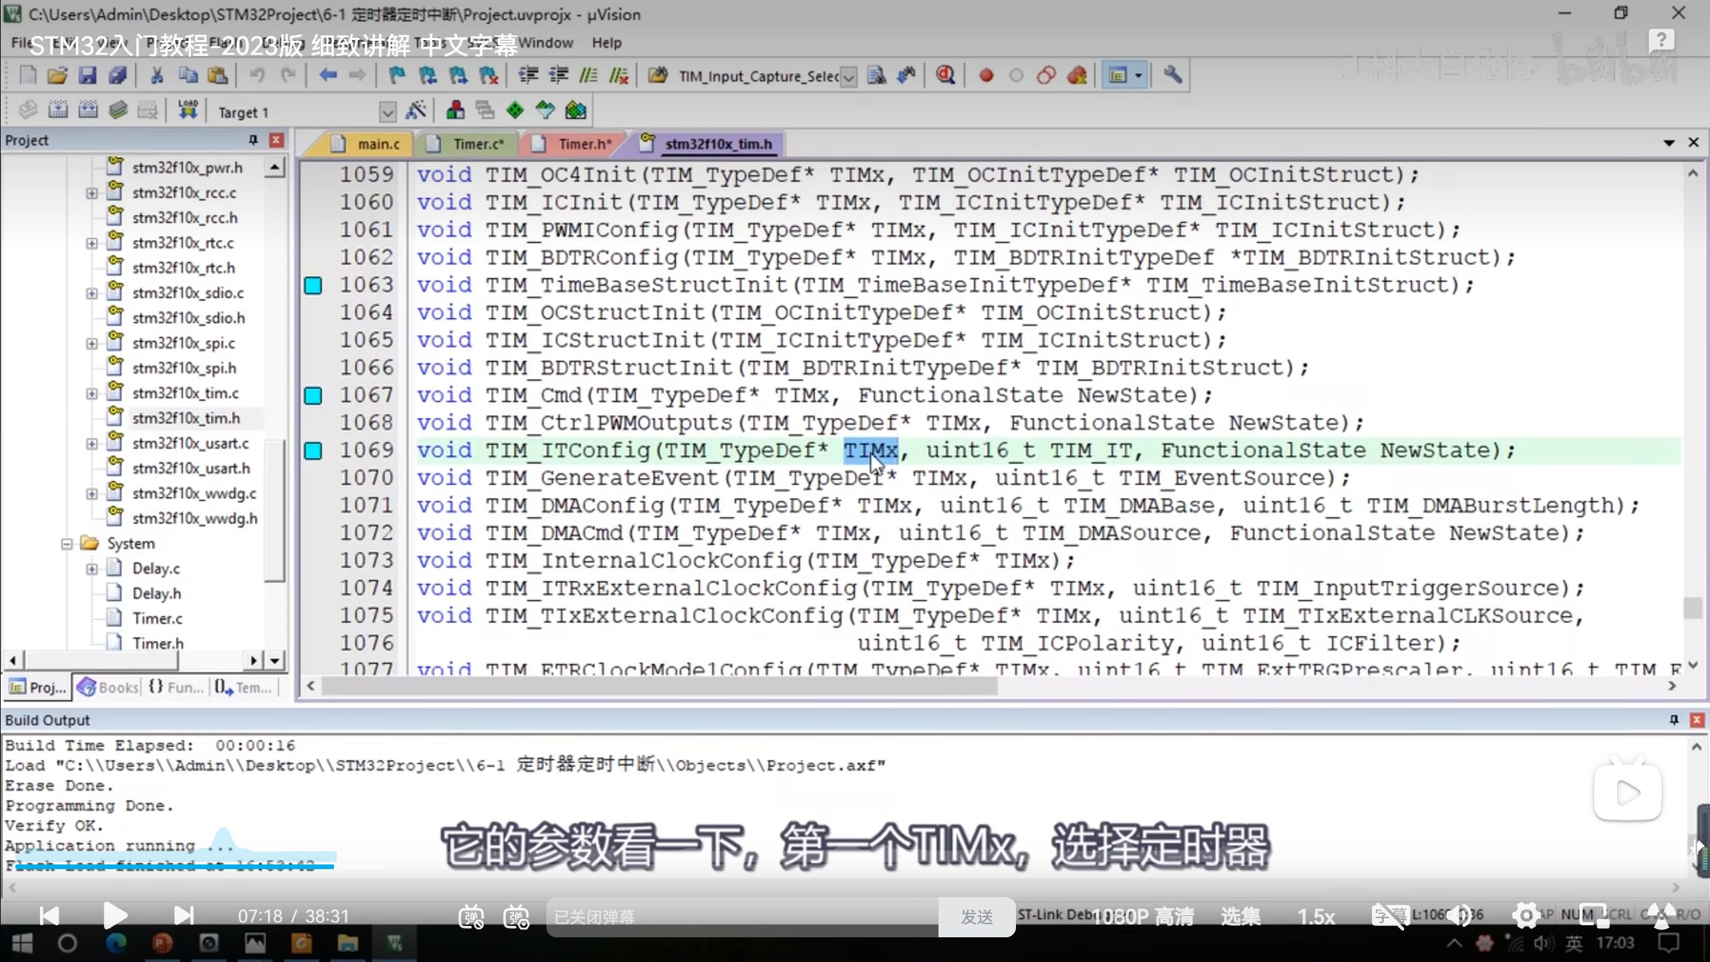Click the Save file toolbar icon
Screen dimensions: 1710x962
click(x=88, y=75)
